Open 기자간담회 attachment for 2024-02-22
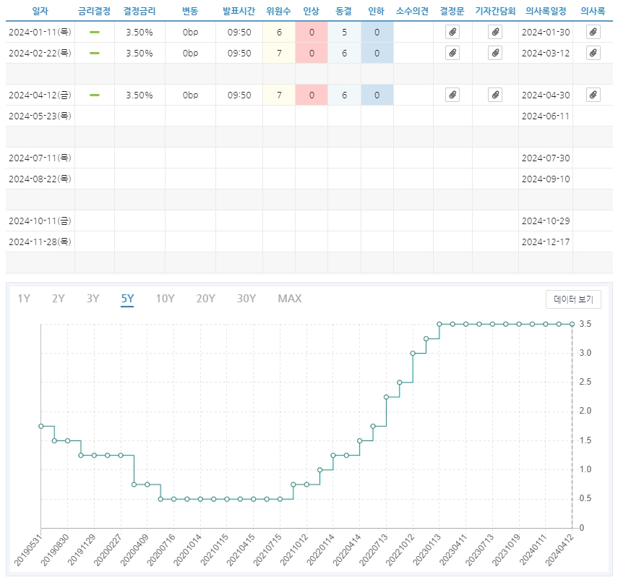618x580 pixels. coord(495,53)
